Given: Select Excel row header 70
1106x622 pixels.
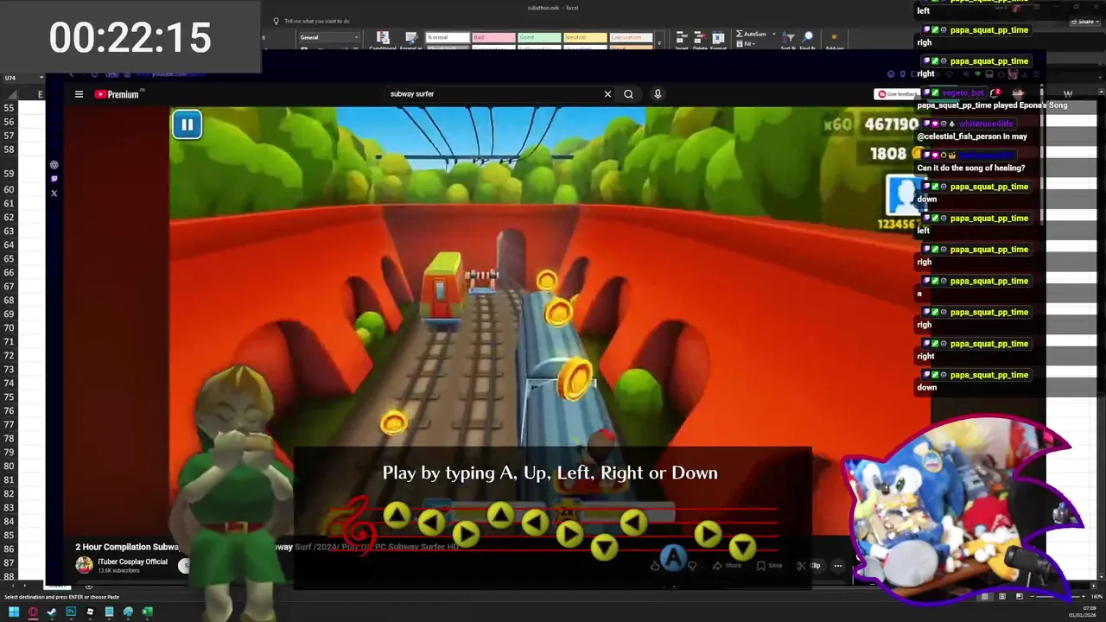Looking at the screenshot, I should 10,327.
